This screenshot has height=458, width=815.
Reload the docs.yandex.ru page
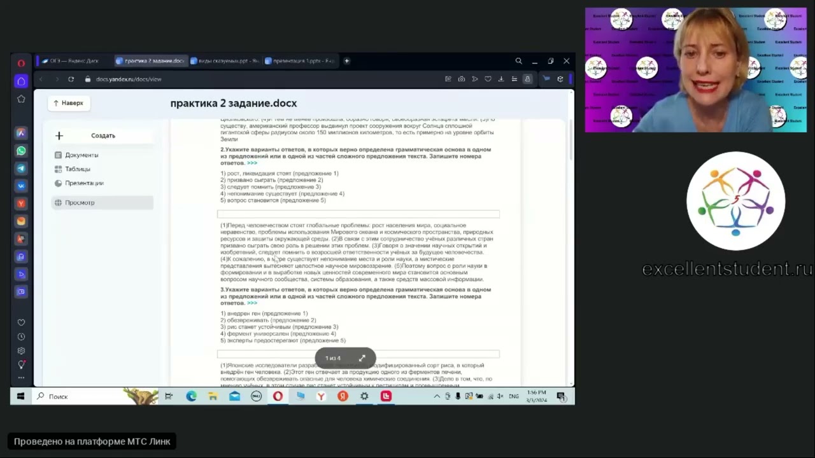(71, 79)
